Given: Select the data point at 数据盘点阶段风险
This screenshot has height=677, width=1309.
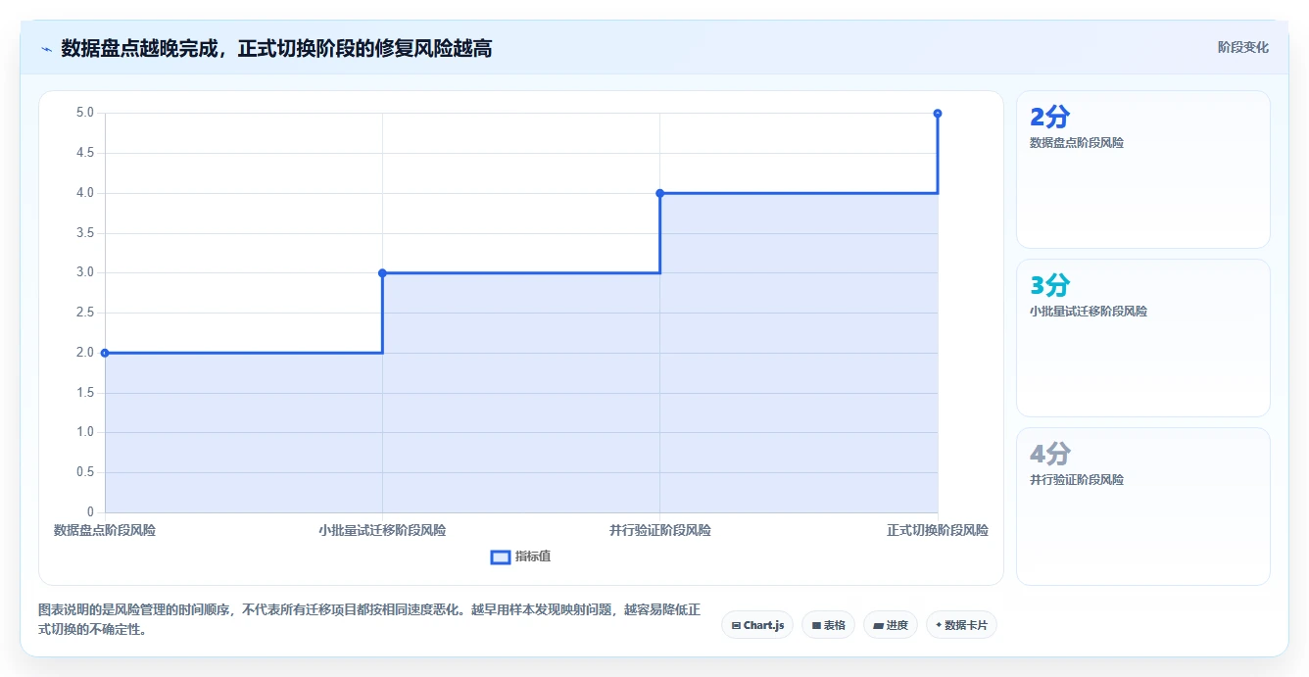Looking at the screenshot, I should [x=105, y=353].
